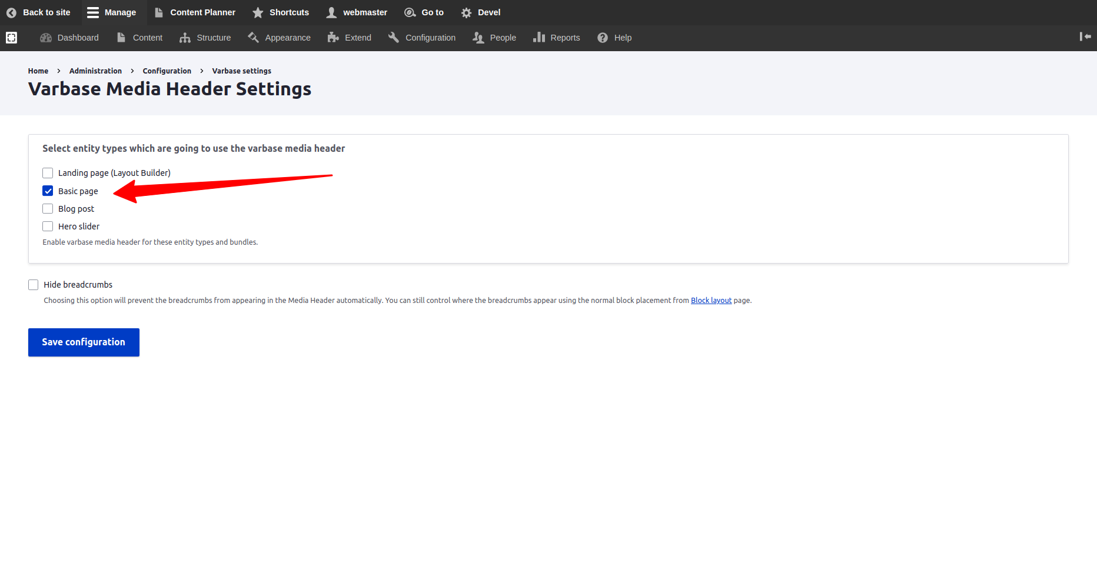Image resolution: width=1097 pixels, height=573 pixels.
Task: Go to Administration breadcrumb
Action: click(95, 71)
